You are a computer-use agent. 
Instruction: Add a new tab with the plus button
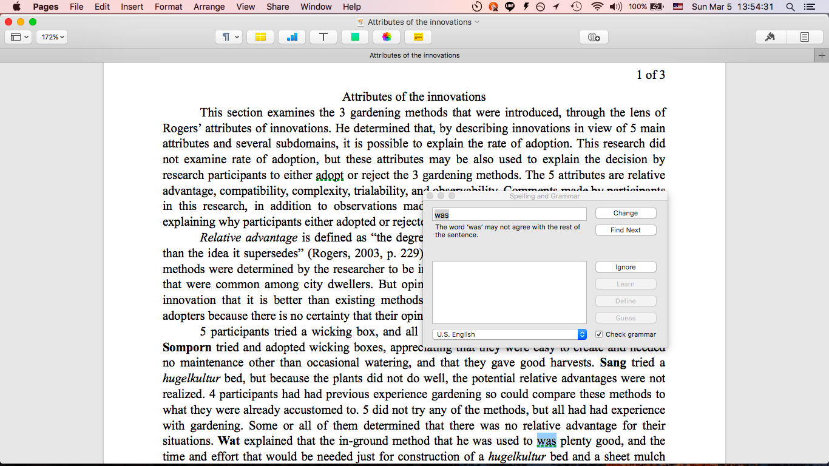pyautogui.click(x=822, y=55)
